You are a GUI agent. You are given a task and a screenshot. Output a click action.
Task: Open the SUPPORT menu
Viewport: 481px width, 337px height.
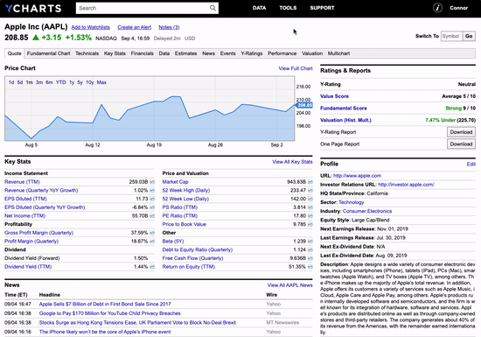point(322,8)
